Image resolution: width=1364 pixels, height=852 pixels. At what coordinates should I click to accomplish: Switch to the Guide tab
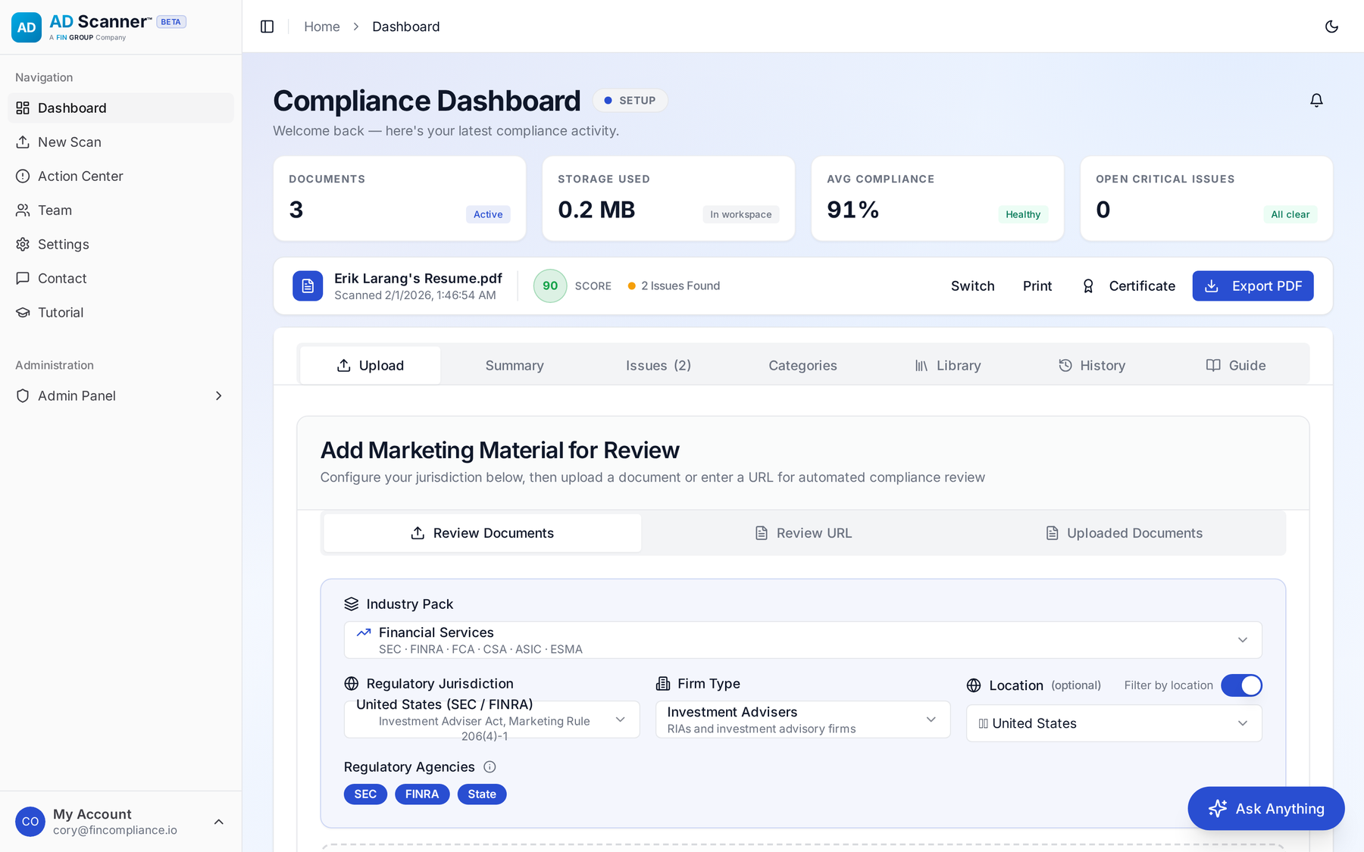[x=1236, y=365]
